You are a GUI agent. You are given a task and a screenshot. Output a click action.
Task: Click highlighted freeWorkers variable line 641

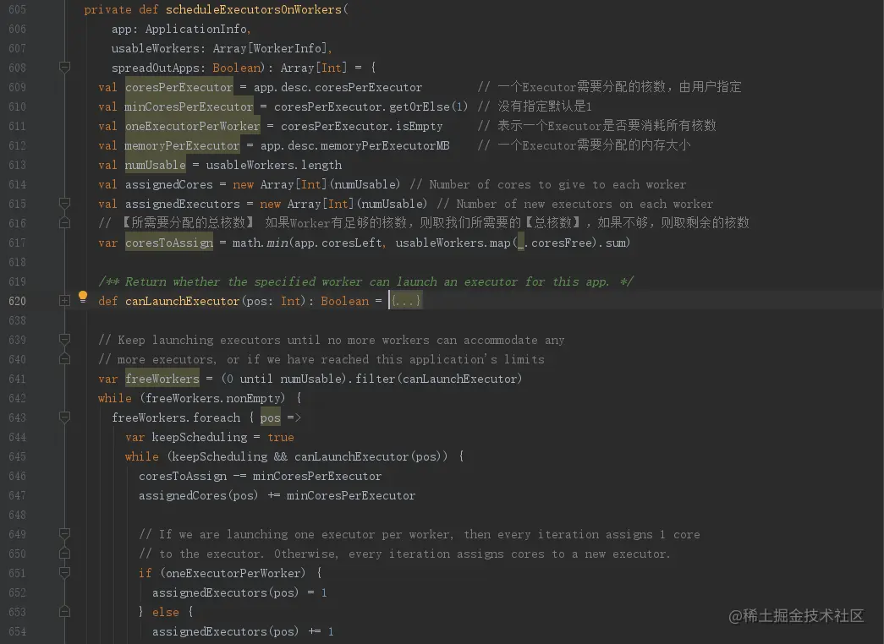point(162,379)
